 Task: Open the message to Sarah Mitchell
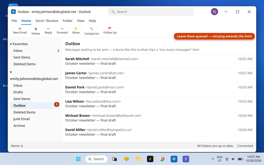tap(159, 61)
